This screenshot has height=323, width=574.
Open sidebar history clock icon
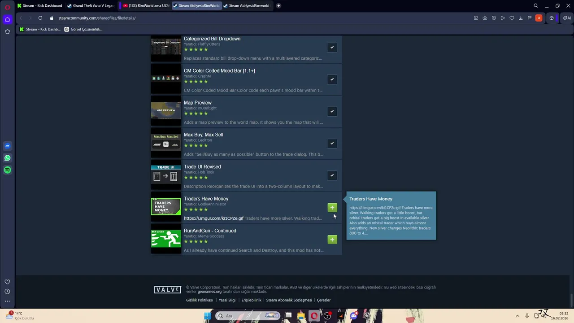click(7, 292)
